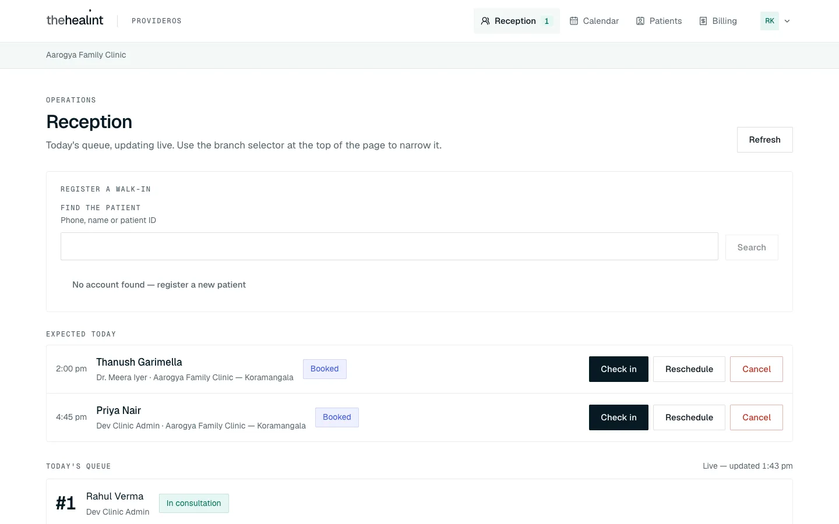
Task: Click the PROVIDEROS label in header
Action: pos(157,21)
